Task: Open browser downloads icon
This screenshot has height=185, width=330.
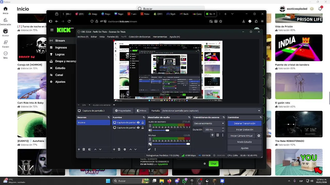Action: pos(244,21)
